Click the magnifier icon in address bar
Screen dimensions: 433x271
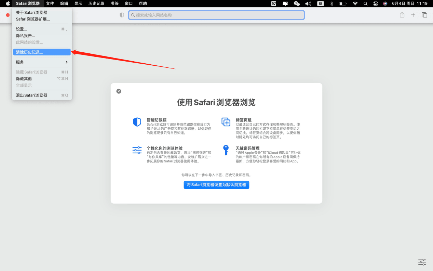tap(133, 15)
